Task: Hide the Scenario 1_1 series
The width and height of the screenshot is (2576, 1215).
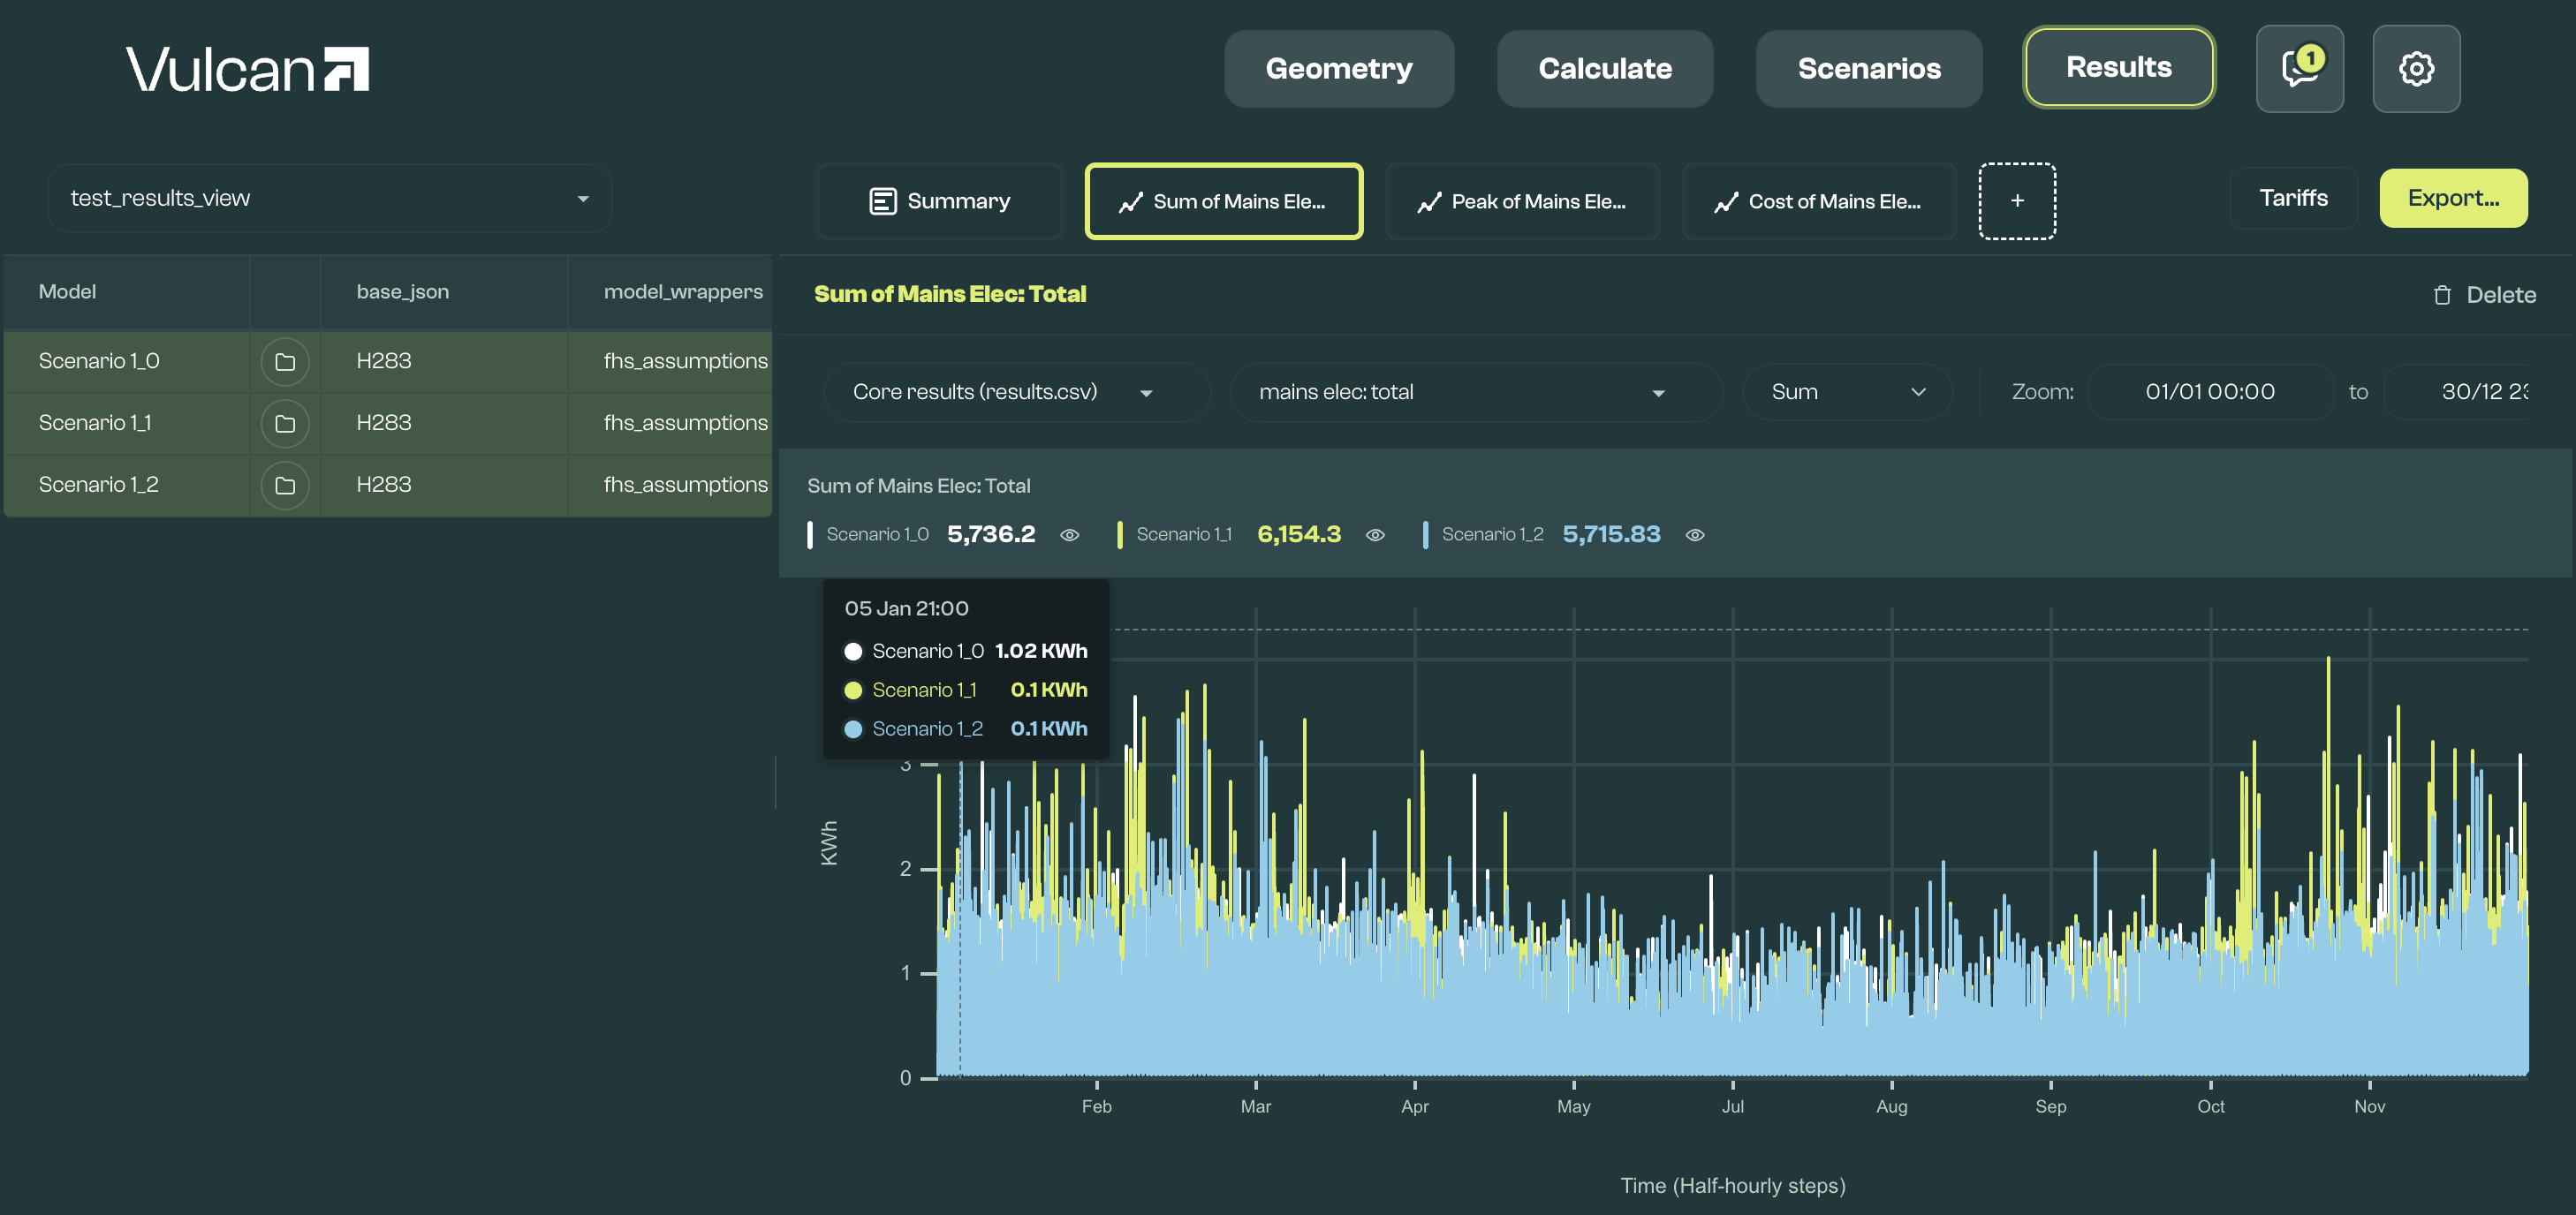Action: pyautogui.click(x=1375, y=534)
